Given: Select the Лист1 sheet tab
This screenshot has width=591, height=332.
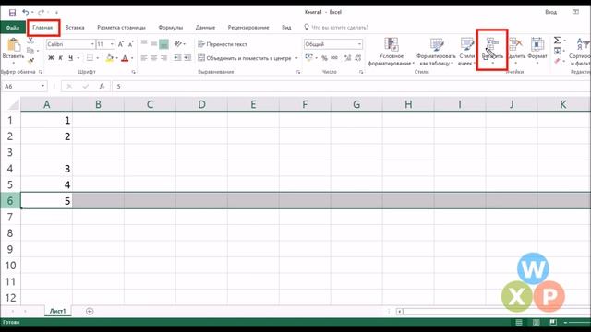Looking at the screenshot, I should click(57, 311).
